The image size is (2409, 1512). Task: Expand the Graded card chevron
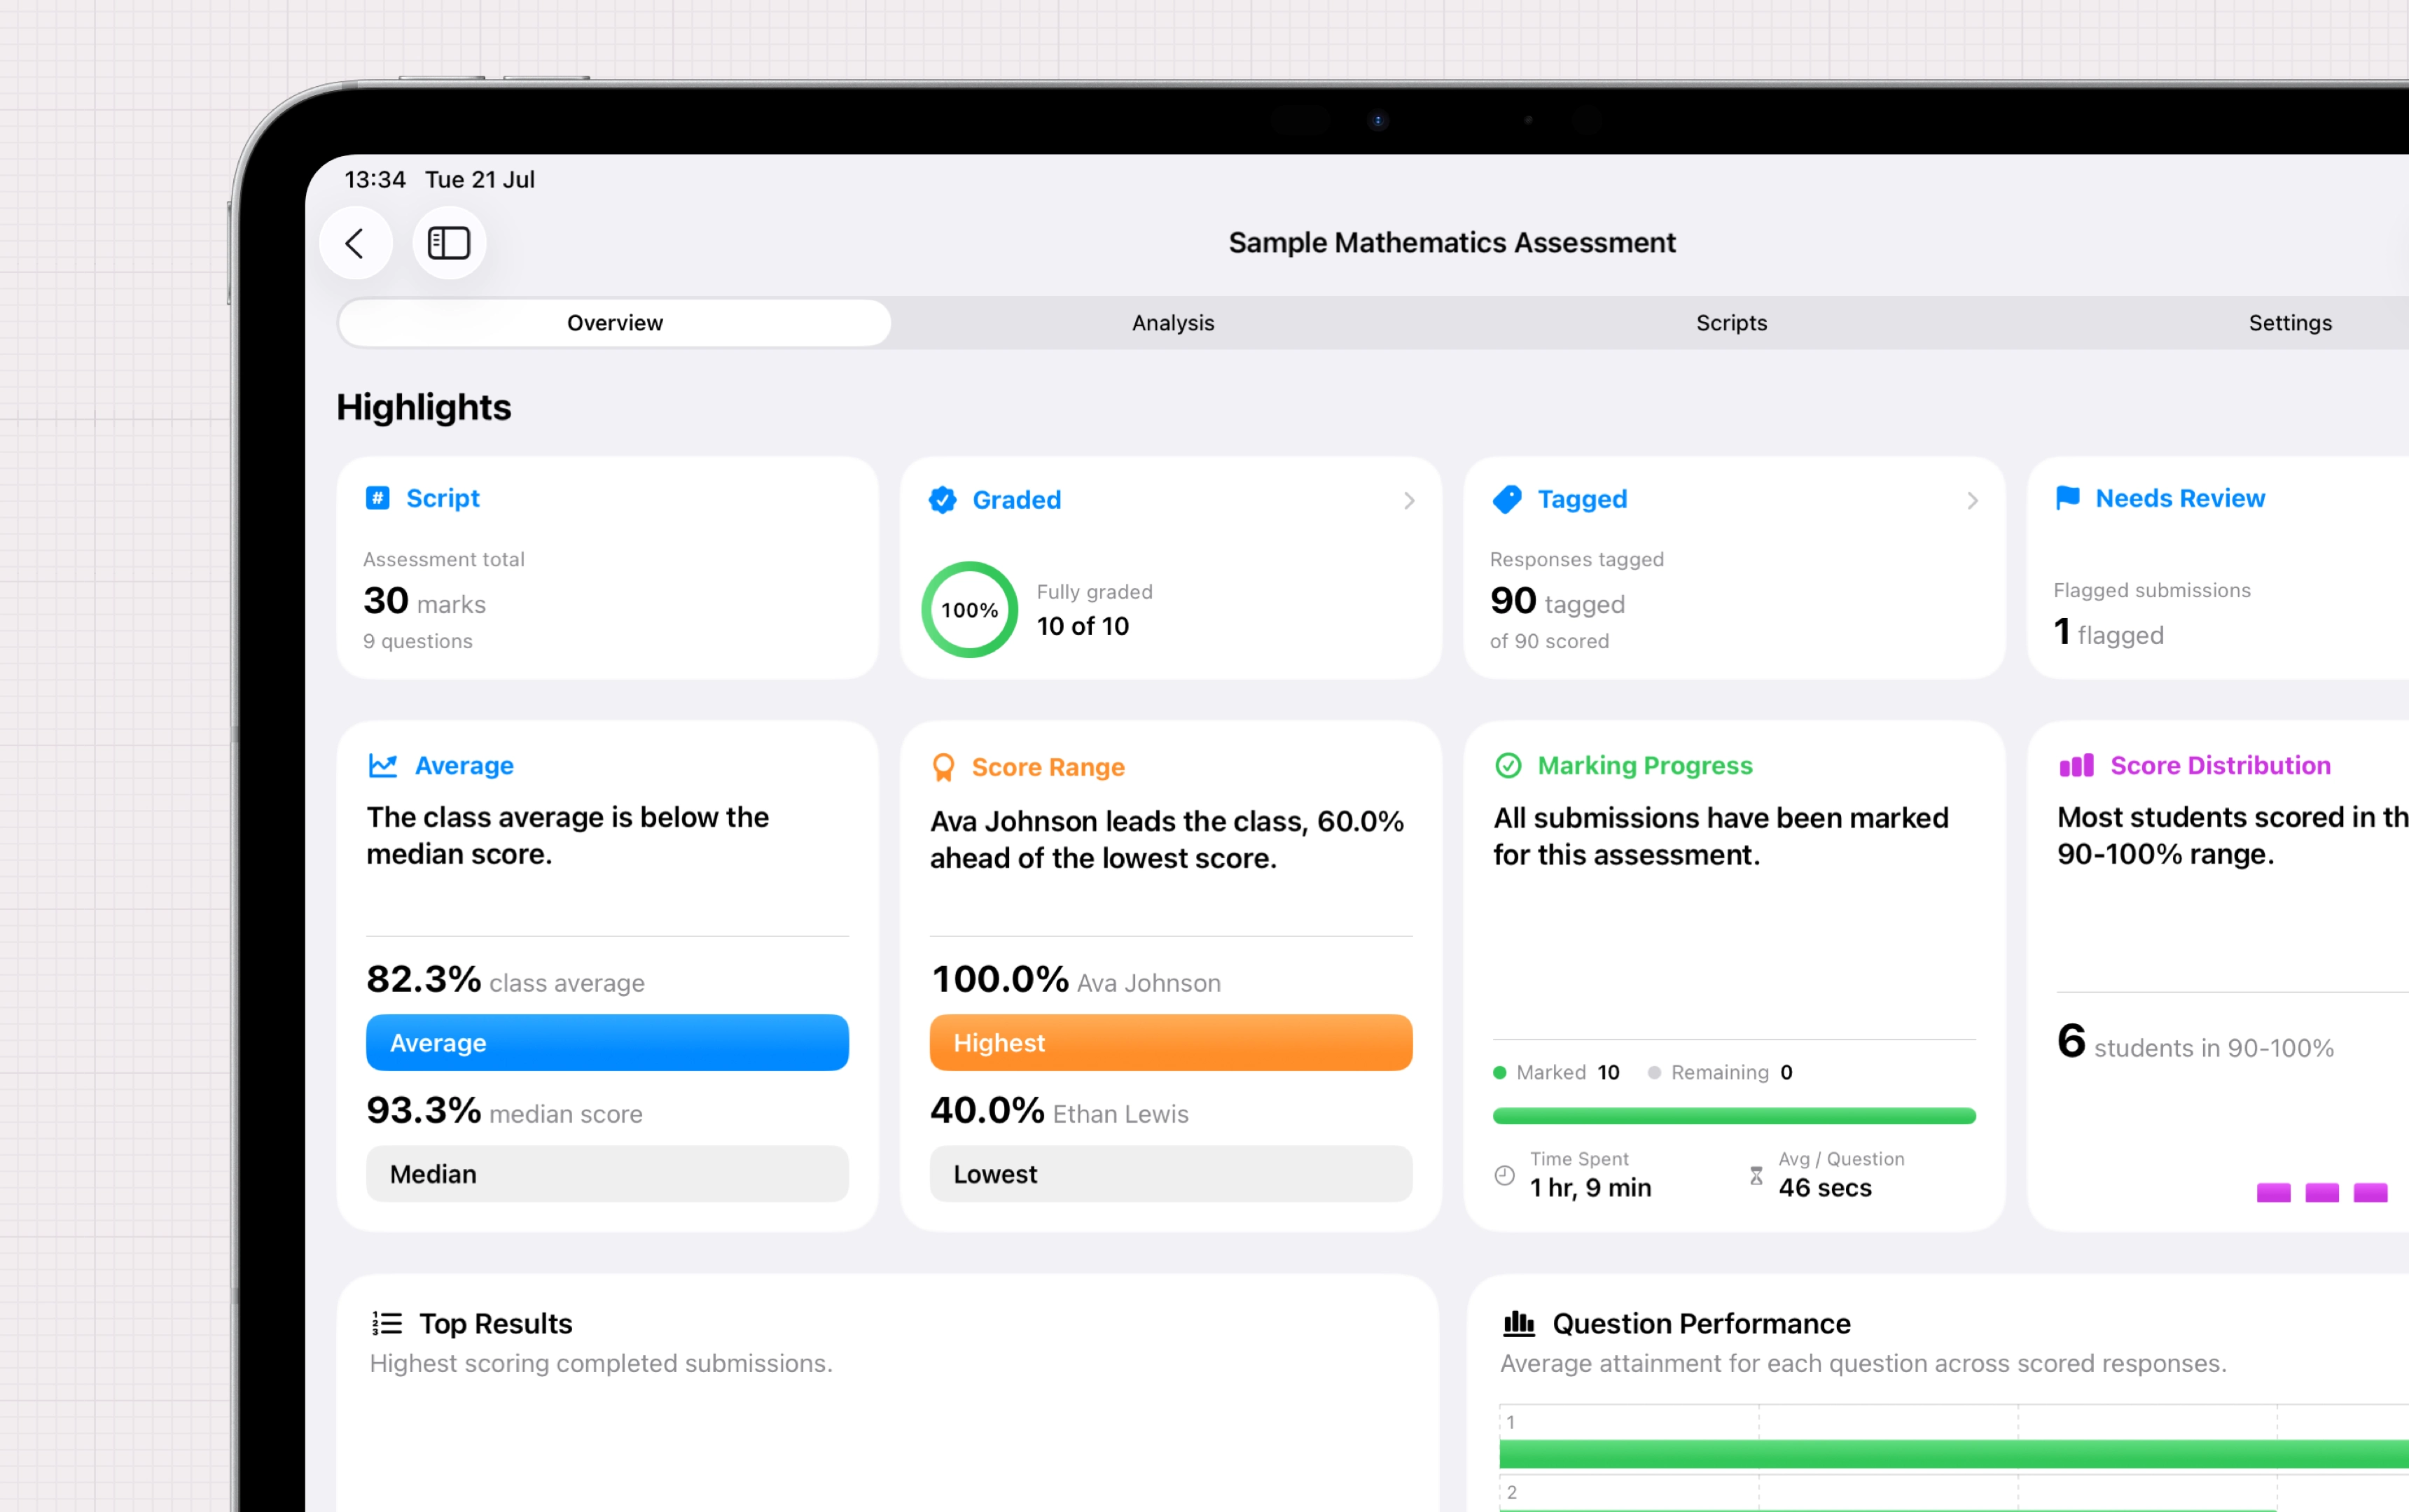[1410, 500]
